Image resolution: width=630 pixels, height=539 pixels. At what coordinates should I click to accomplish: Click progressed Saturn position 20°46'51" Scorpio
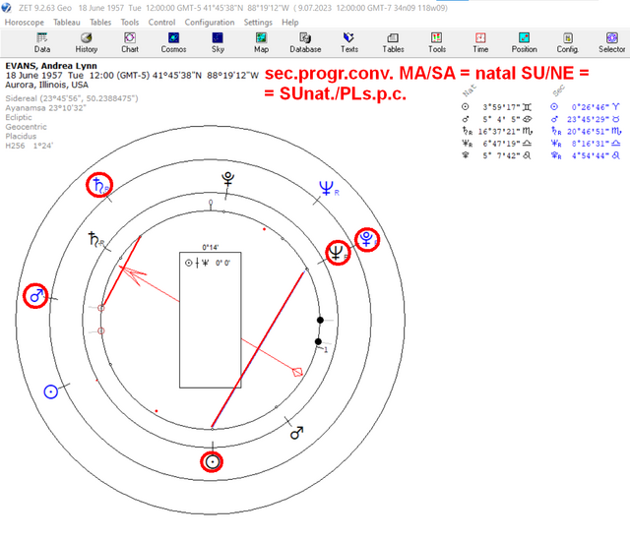coord(586,131)
